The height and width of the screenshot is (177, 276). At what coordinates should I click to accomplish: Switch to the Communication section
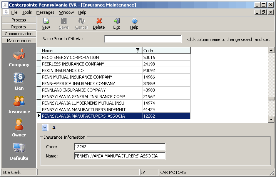pyautogui.click(x=19, y=33)
